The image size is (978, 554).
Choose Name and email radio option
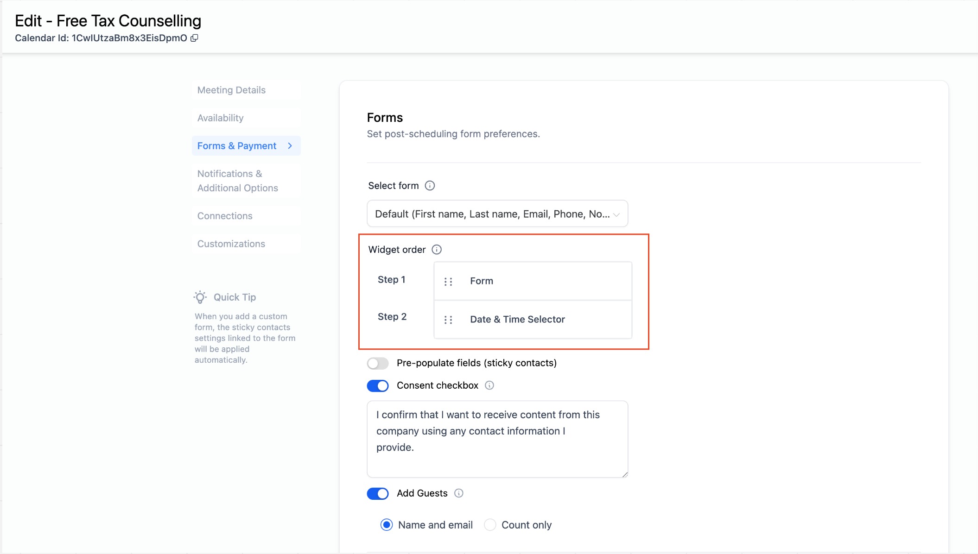pyautogui.click(x=387, y=525)
